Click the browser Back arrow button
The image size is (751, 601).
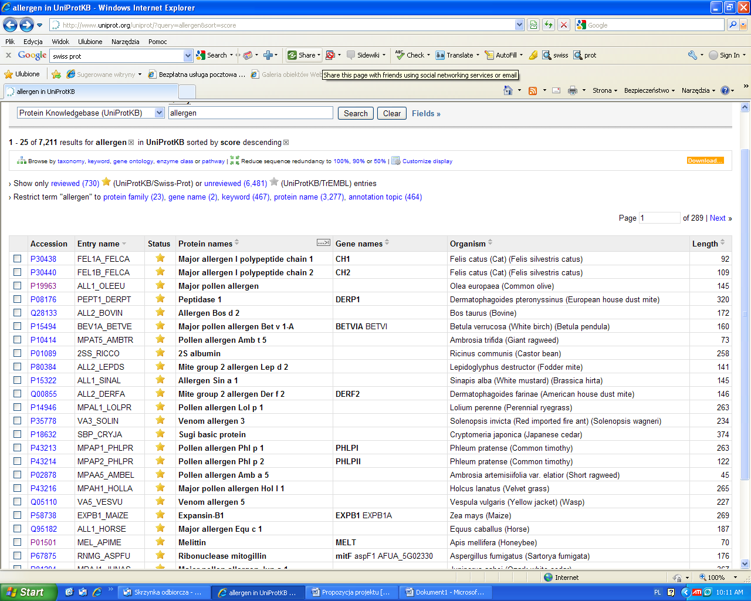pos(10,25)
